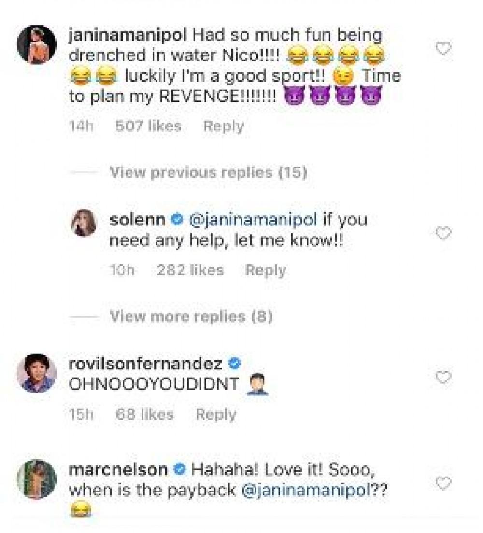Open marcnelson's profile avatar
Image resolution: width=483 pixels, height=533 pixels.
pos(37,479)
